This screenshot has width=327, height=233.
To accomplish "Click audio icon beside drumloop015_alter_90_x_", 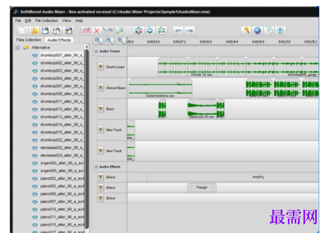I will pyautogui.click(x=35, y=132).
